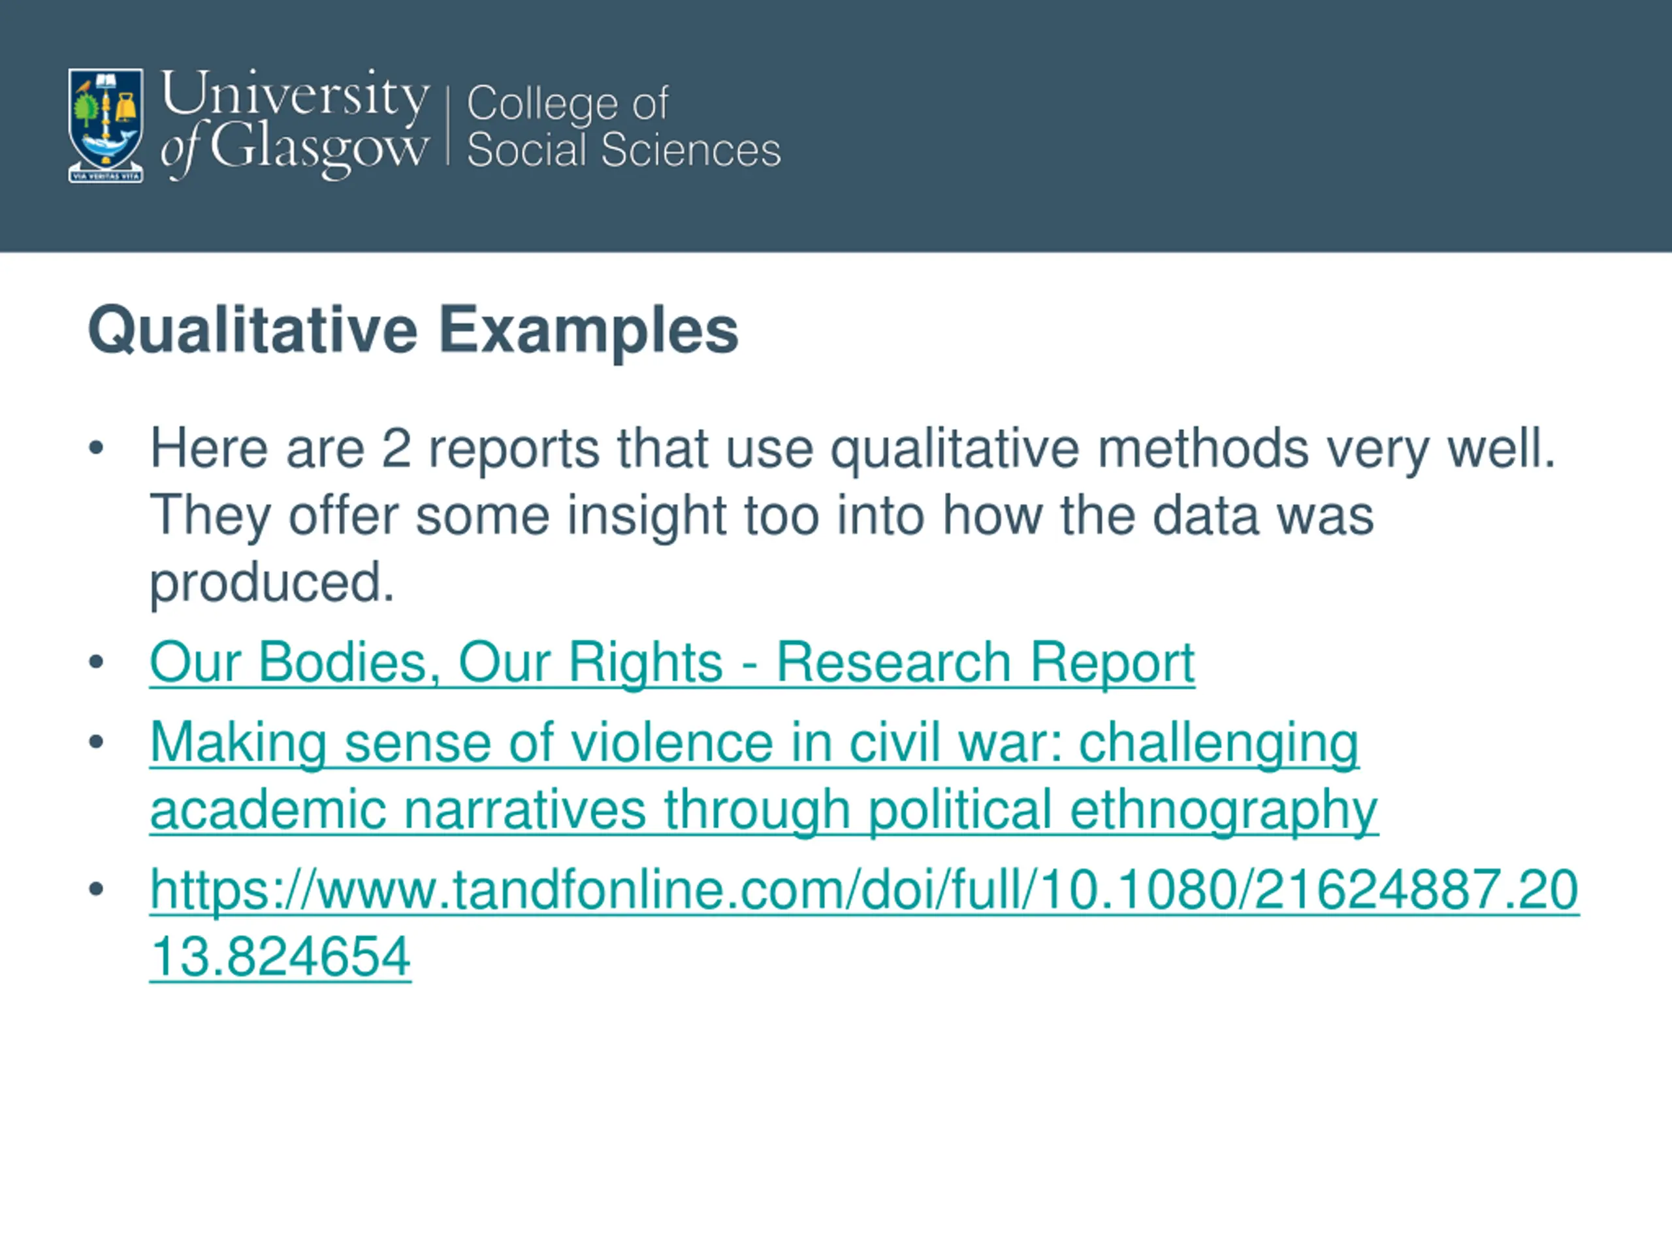The width and height of the screenshot is (1672, 1254).
Task: Click the 'College of Social Sciences' text
Action: tap(624, 126)
